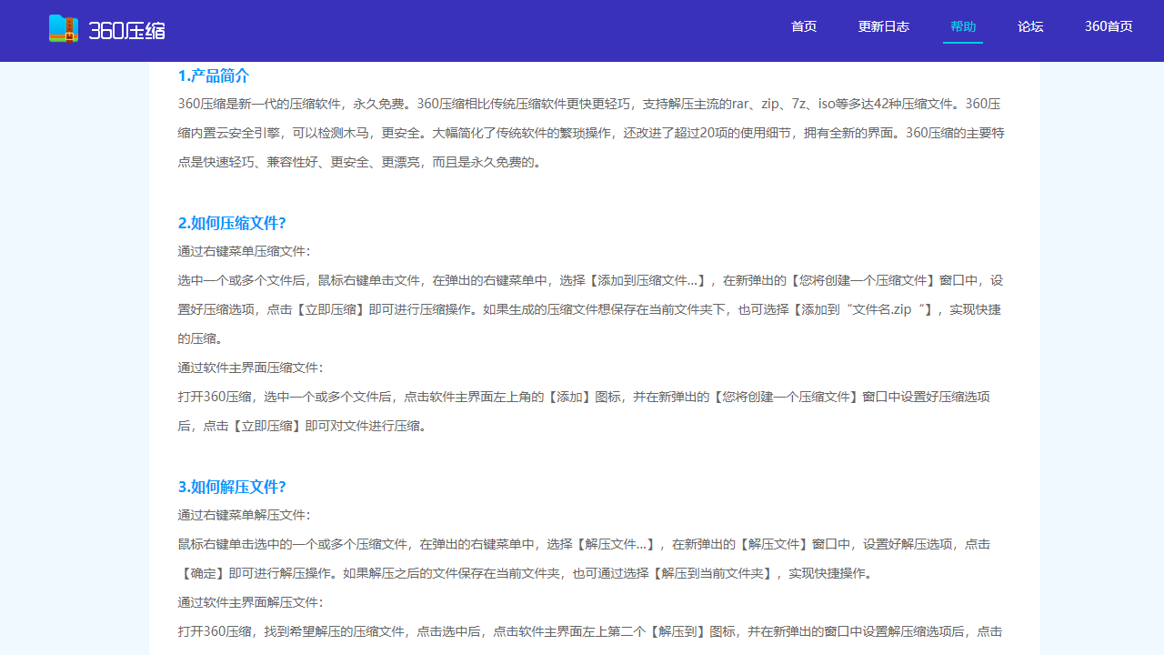This screenshot has width=1164, height=655.
Task: Select the colorful compression app icon
Action: coord(64,28)
